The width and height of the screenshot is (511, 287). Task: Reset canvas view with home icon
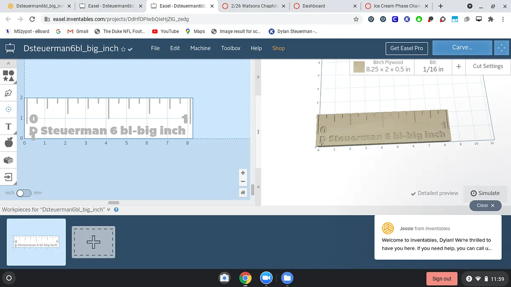[x=243, y=193]
